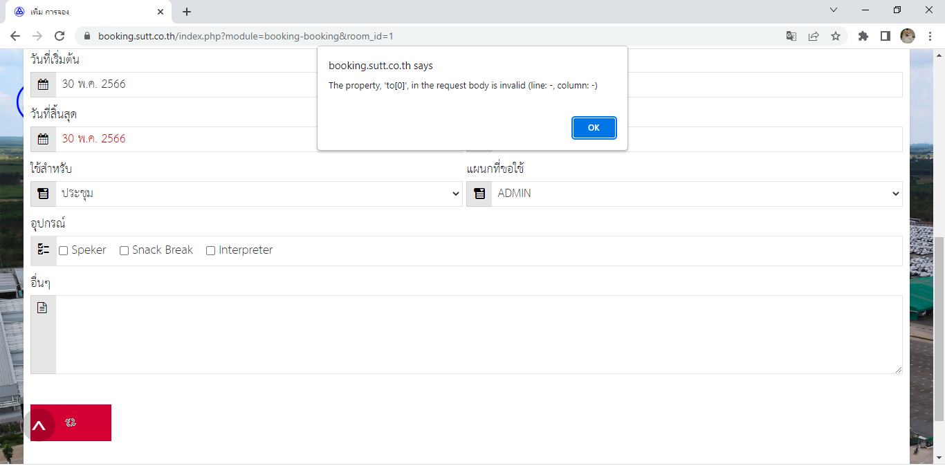Screen dimensions: 945x466
Task: Go back to the previous page
Action: pos(15,36)
